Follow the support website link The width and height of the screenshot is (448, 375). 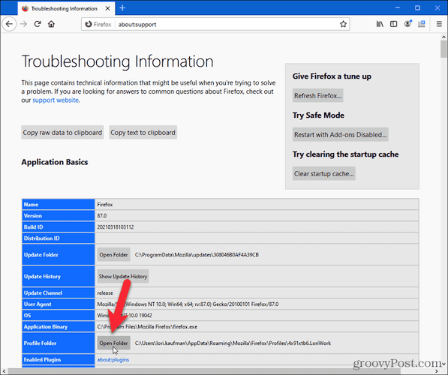coord(56,100)
